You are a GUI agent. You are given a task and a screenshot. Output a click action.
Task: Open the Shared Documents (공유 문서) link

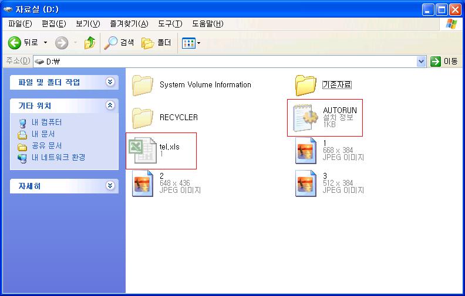46,145
